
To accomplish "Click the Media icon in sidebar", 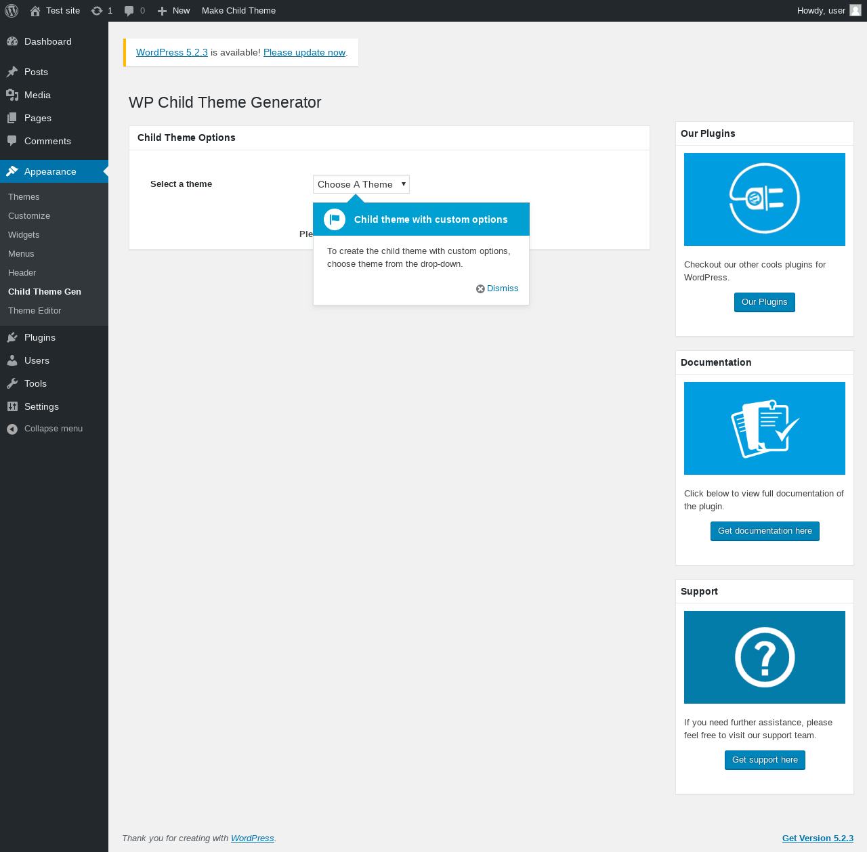I will (x=12, y=95).
